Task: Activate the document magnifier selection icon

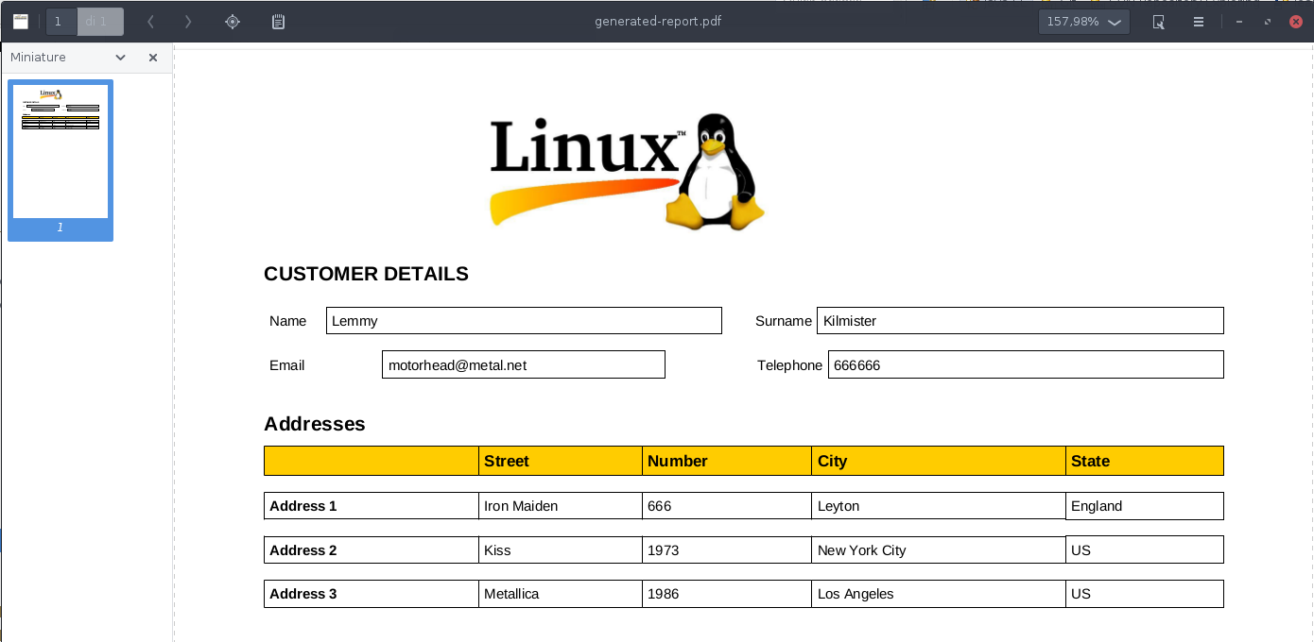Action: [x=1157, y=21]
